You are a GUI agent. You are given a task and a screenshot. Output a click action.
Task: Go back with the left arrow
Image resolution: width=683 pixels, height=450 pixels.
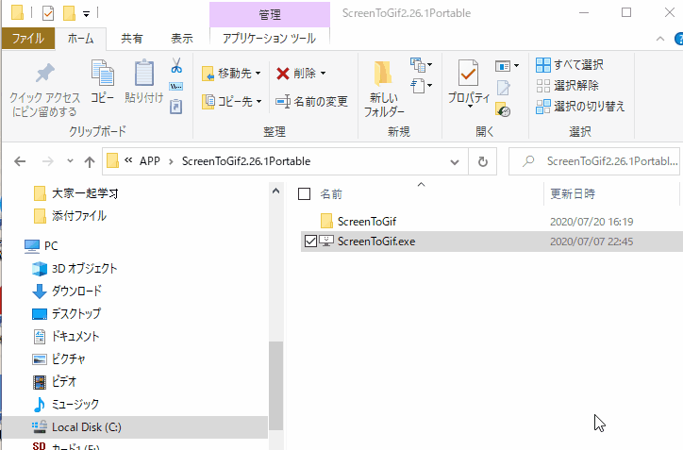20,161
